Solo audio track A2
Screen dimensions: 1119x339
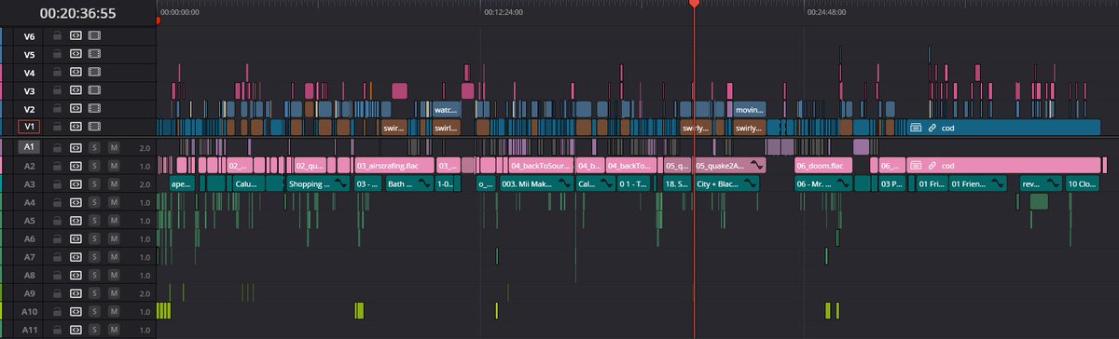pyautogui.click(x=95, y=166)
